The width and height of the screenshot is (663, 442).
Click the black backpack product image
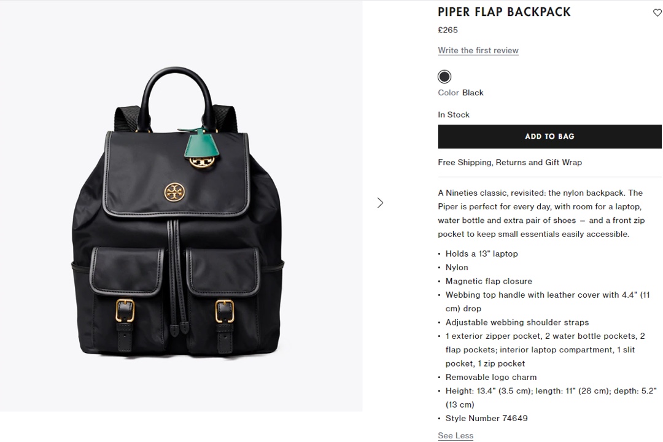pos(177,211)
